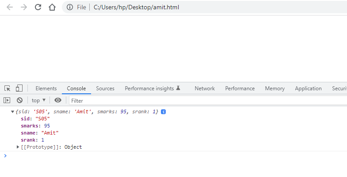Focus the console Filter field
The image size is (347, 177).
coord(208,100)
